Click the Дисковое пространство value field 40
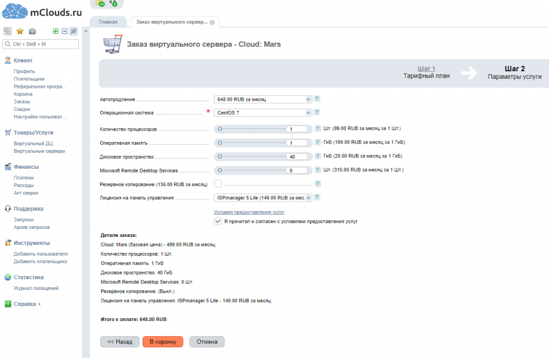The image size is (549, 358). [296, 157]
